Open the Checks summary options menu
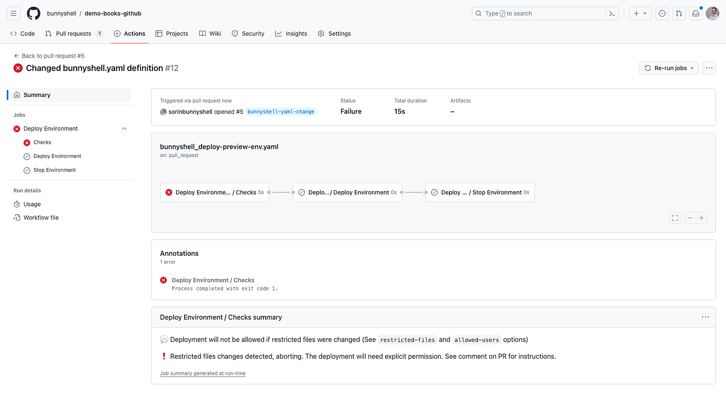726x420 pixels. 705,317
